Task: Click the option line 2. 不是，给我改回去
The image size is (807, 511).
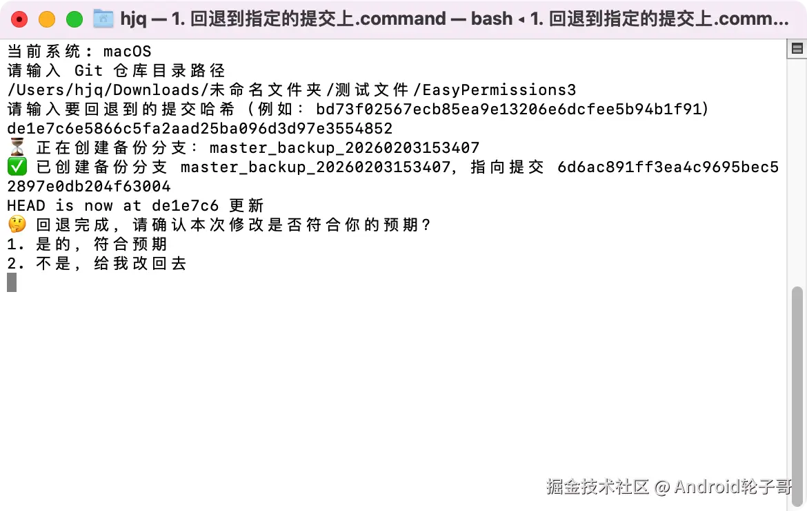Action: (97, 263)
